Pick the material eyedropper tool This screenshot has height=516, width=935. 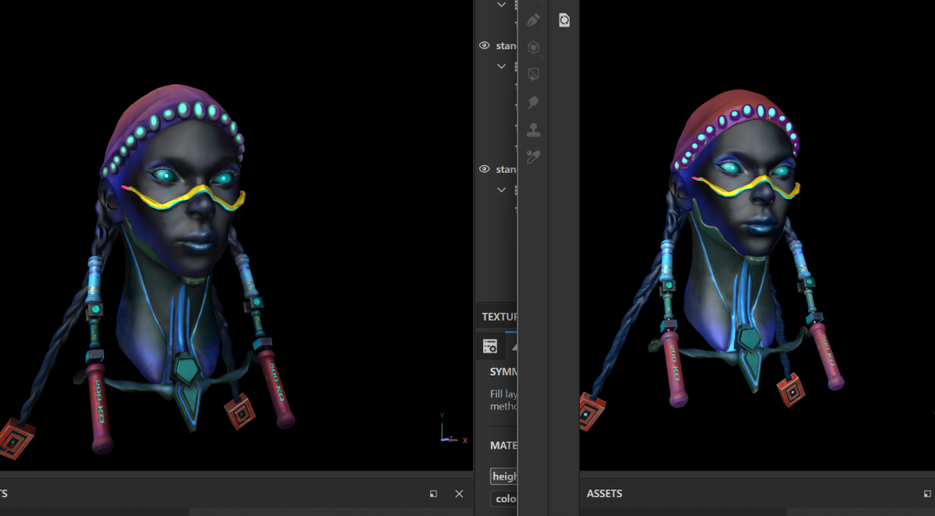pos(533,157)
